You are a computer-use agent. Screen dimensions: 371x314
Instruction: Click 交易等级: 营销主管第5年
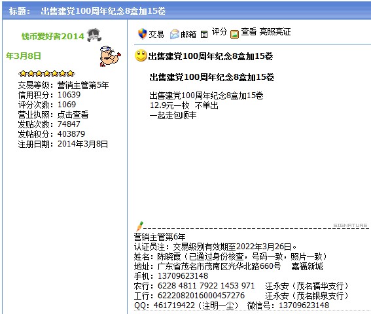click(63, 85)
